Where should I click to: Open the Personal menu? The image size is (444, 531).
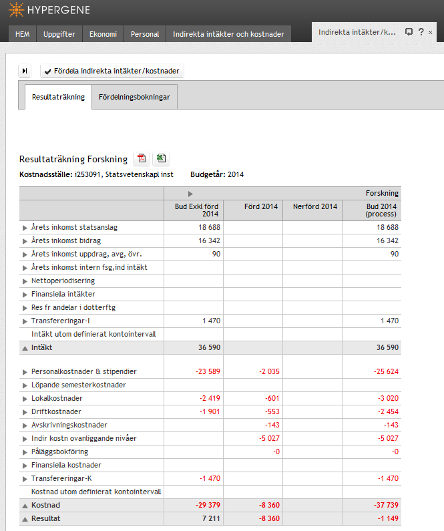click(145, 34)
